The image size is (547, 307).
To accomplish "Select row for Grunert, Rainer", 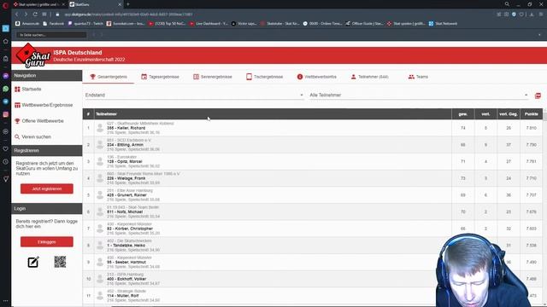I will 313,195.
